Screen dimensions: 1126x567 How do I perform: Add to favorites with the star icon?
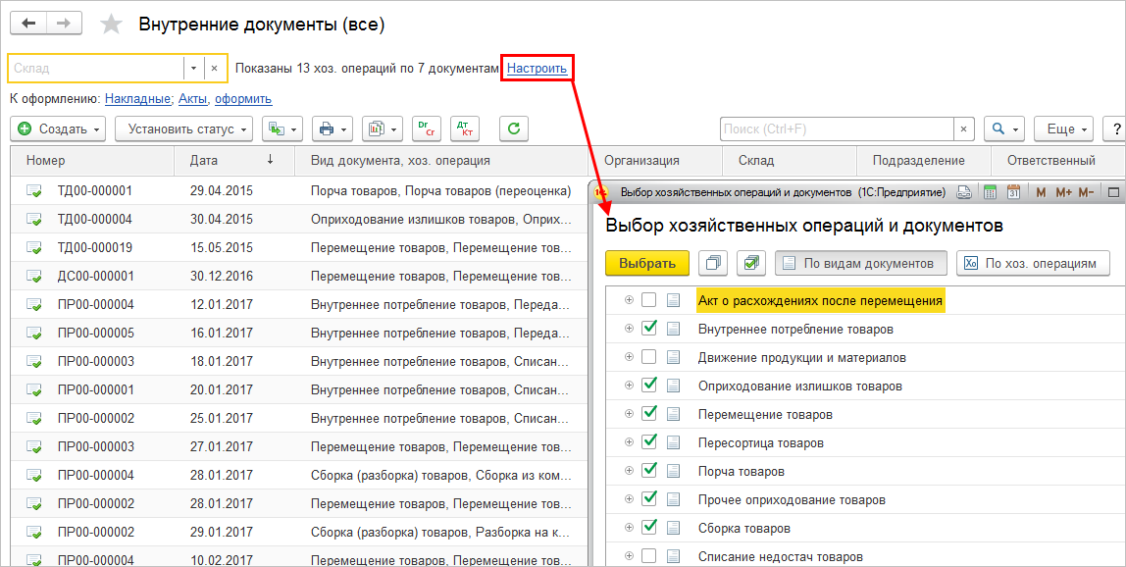[x=113, y=25]
